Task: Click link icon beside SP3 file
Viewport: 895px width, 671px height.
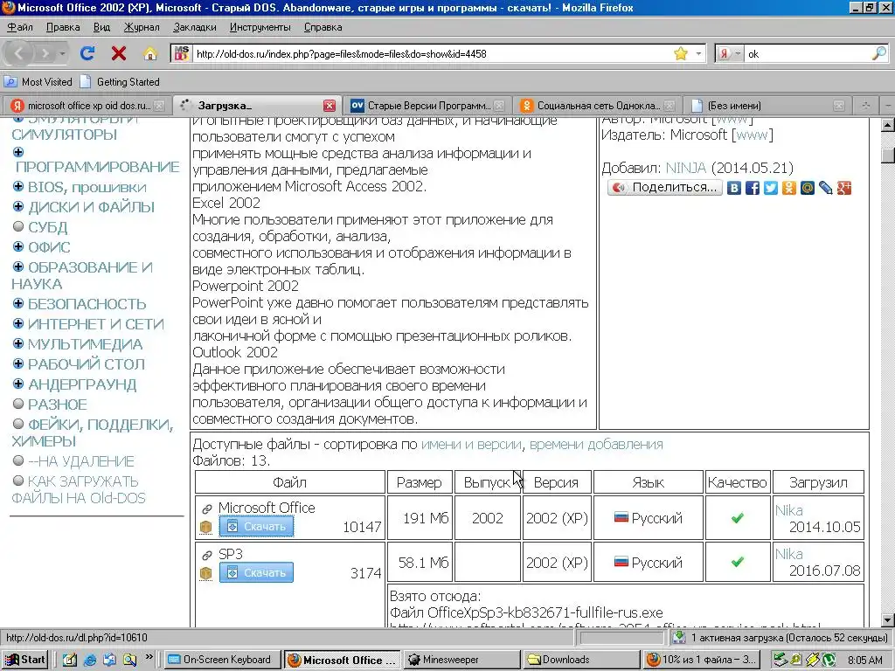Action: tap(206, 555)
